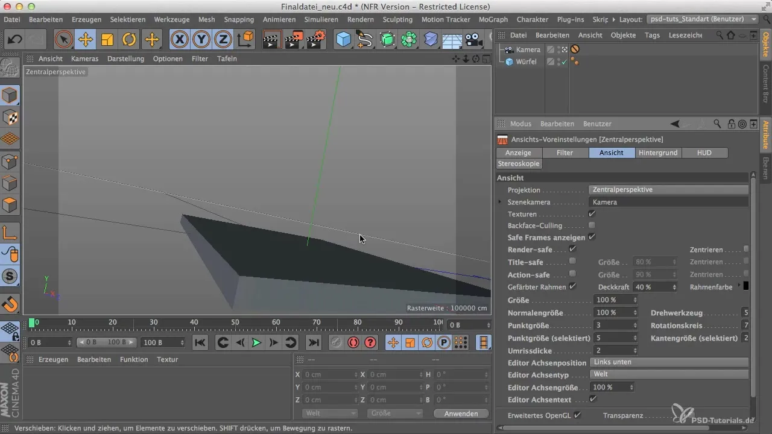Select the Texture mode checkerboard icon

pos(10,118)
